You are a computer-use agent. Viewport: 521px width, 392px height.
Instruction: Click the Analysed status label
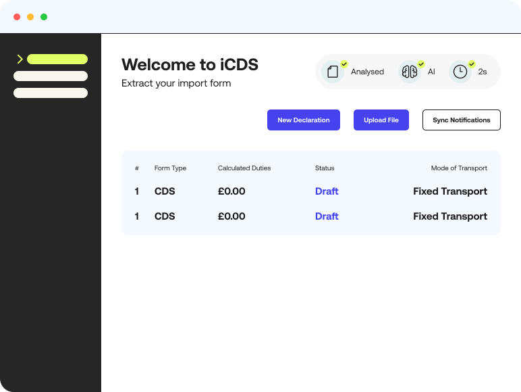pos(367,72)
